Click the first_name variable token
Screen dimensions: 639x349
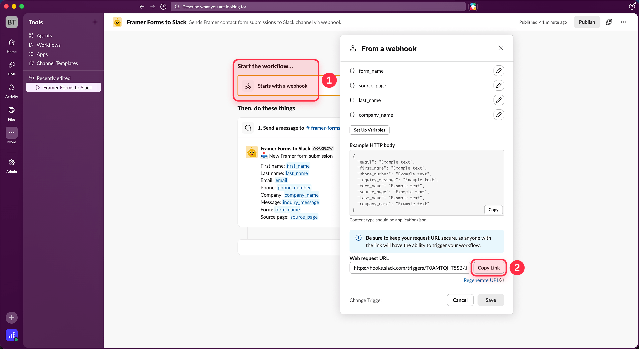coord(298,166)
